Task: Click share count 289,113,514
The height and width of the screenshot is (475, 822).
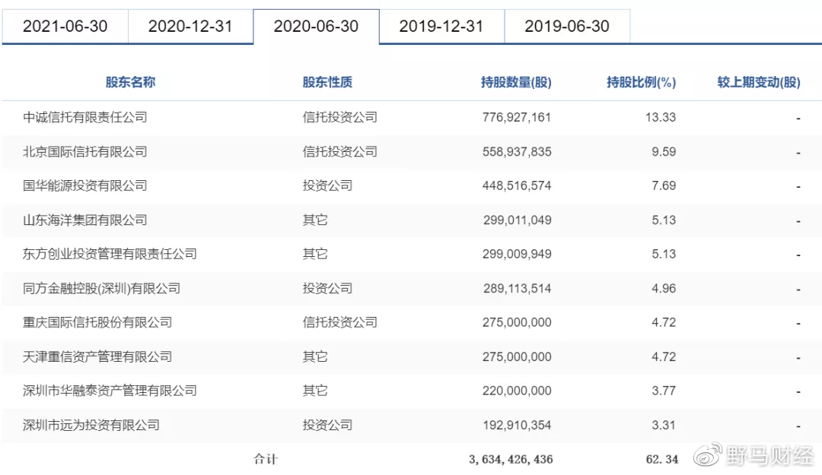Action: 517,289
